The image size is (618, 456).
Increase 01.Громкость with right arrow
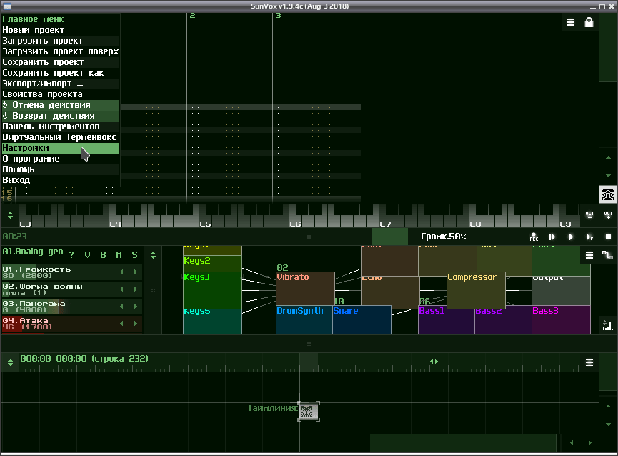tap(136, 272)
